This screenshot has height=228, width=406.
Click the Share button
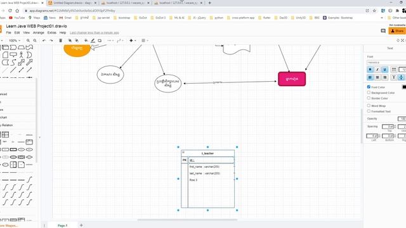coord(397,31)
